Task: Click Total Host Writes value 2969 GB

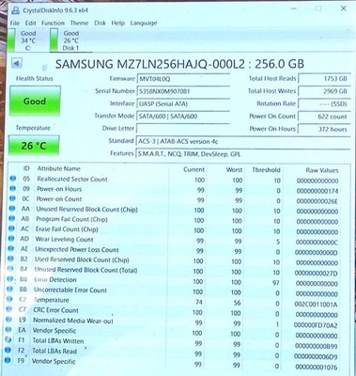Action: click(324, 91)
